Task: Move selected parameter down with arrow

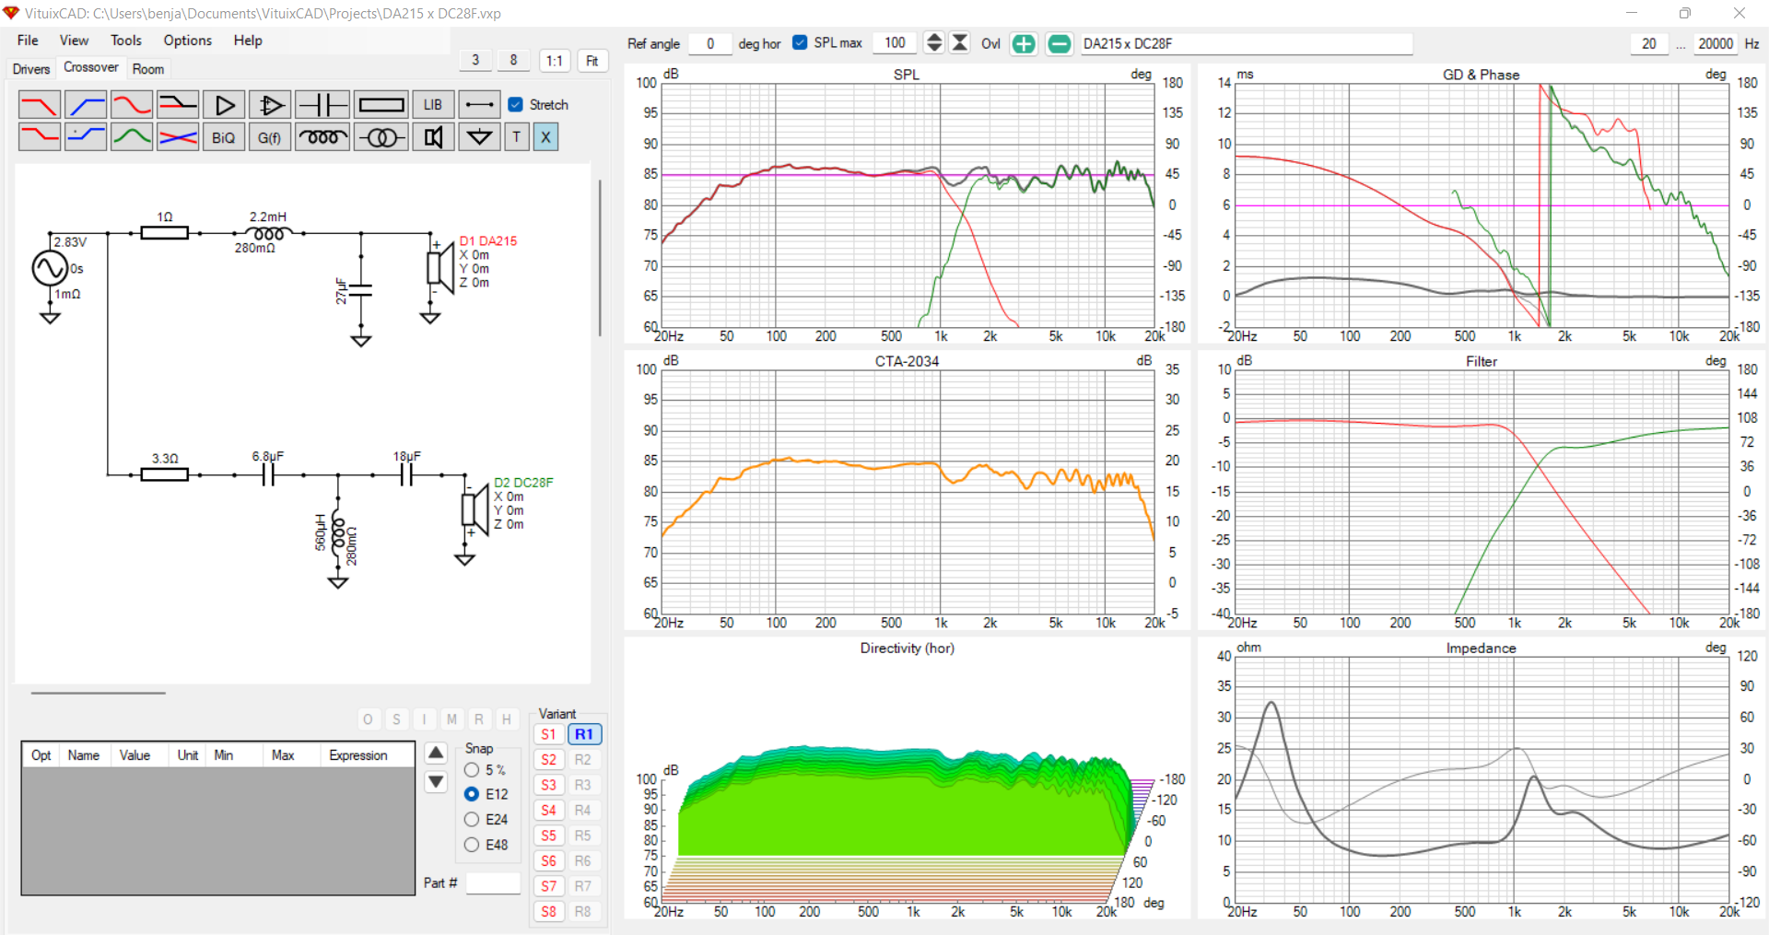Action: click(437, 782)
